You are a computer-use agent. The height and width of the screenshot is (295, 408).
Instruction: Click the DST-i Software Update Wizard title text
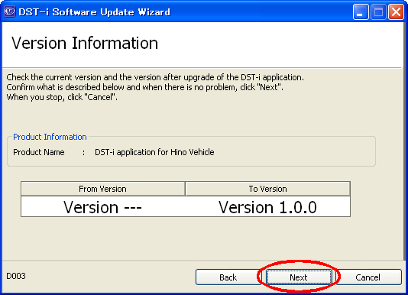(x=95, y=12)
